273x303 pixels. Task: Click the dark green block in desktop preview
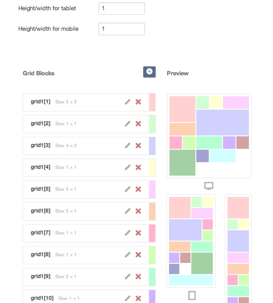coord(182,163)
